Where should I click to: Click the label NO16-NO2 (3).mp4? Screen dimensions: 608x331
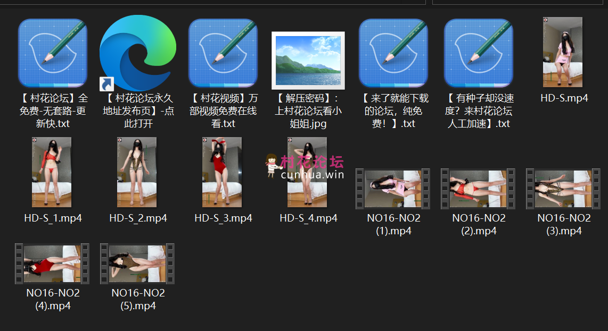click(x=564, y=224)
